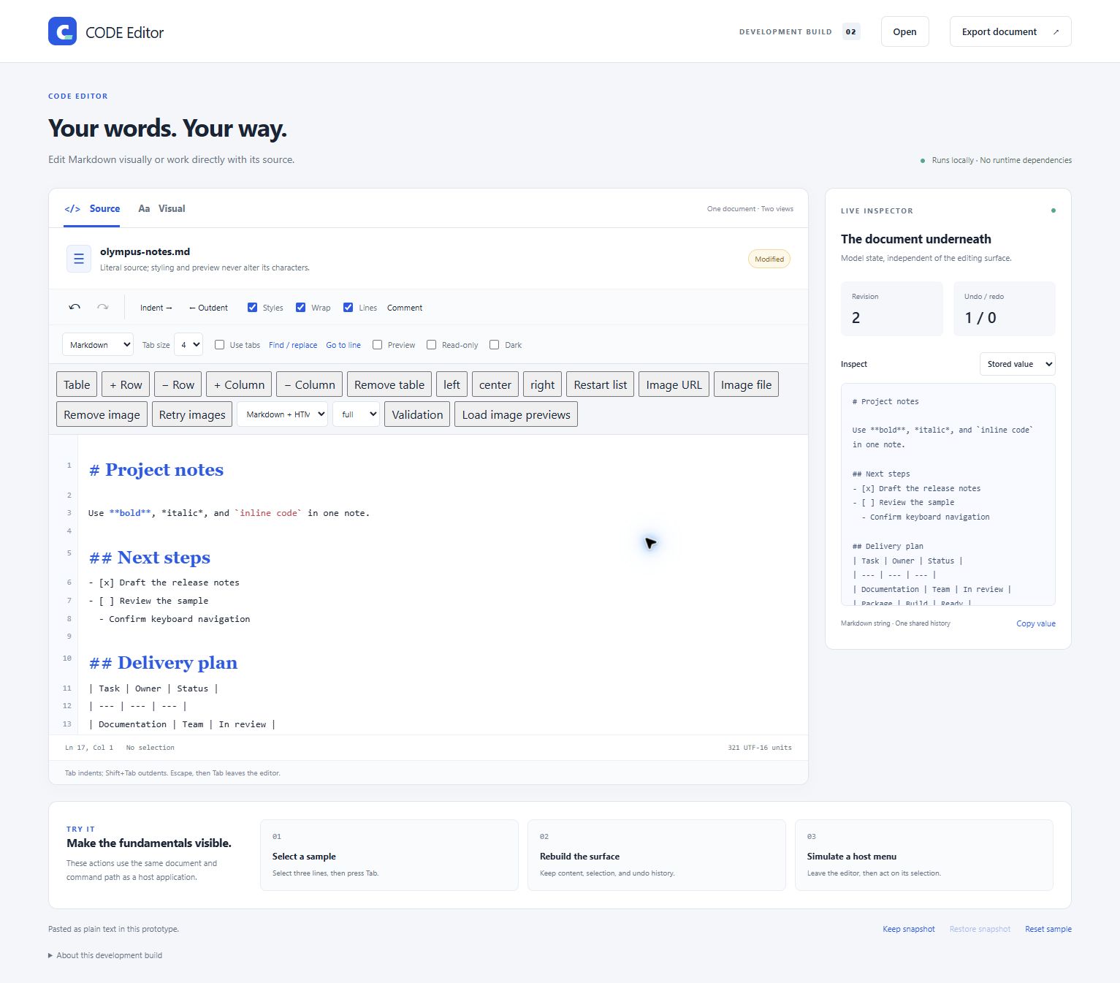Open the full mode dropdown
The height and width of the screenshot is (983, 1120).
pyautogui.click(x=356, y=414)
